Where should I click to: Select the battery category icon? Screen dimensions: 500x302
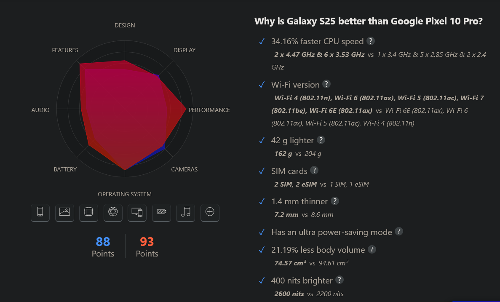click(x=161, y=212)
